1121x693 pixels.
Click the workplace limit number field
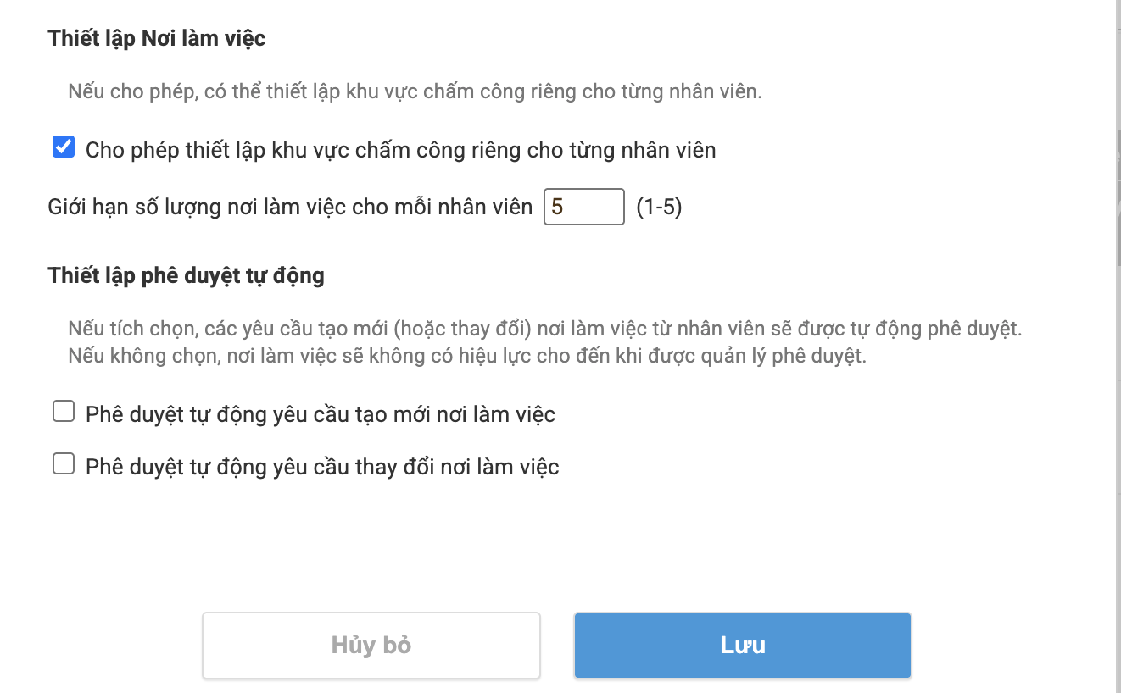pos(583,207)
